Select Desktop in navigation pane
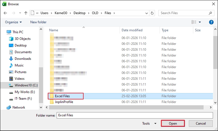This screenshot has height=131, width=218. pyautogui.click(x=21, y=45)
